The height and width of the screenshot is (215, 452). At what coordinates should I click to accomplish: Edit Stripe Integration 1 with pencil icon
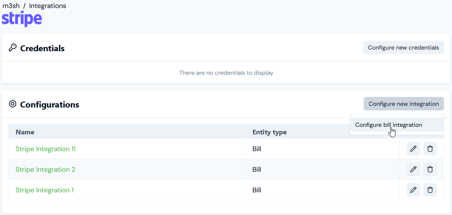[413, 190]
